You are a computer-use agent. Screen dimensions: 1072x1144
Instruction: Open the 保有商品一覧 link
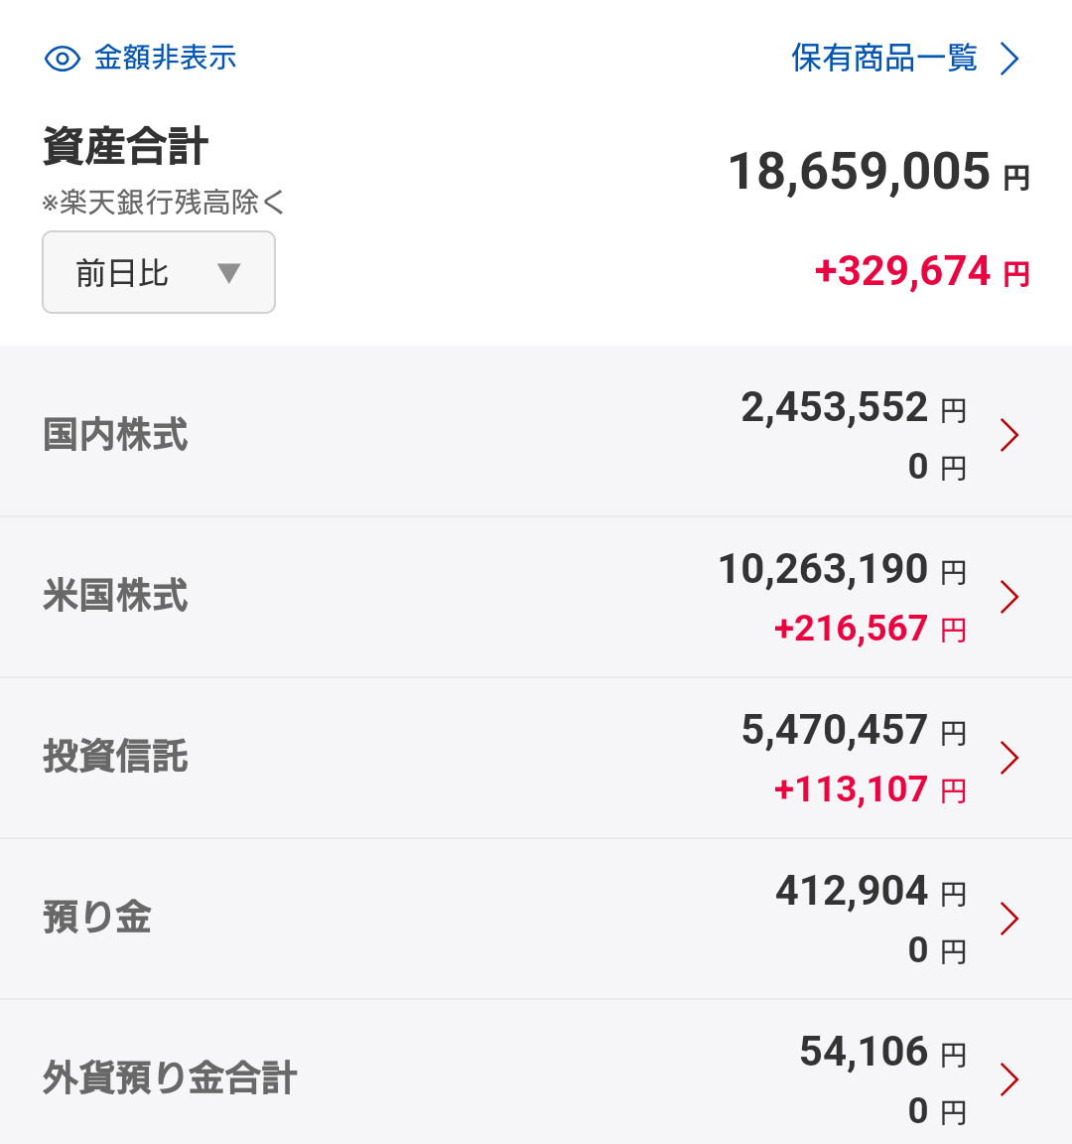click(883, 58)
